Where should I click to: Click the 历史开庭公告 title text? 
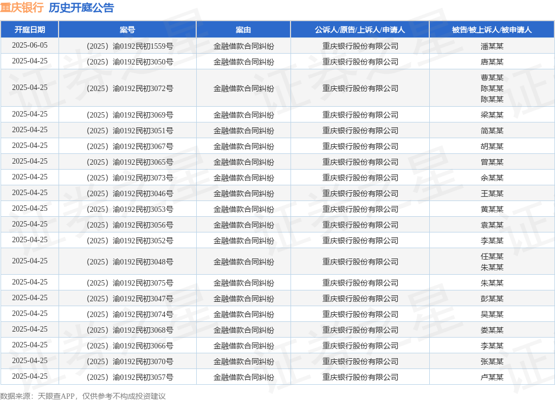(x=81, y=8)
